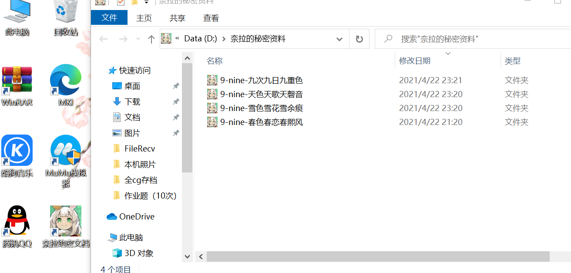
Task: Open 全cg存档 folder in navigation pane
Action: click(140, 180)
